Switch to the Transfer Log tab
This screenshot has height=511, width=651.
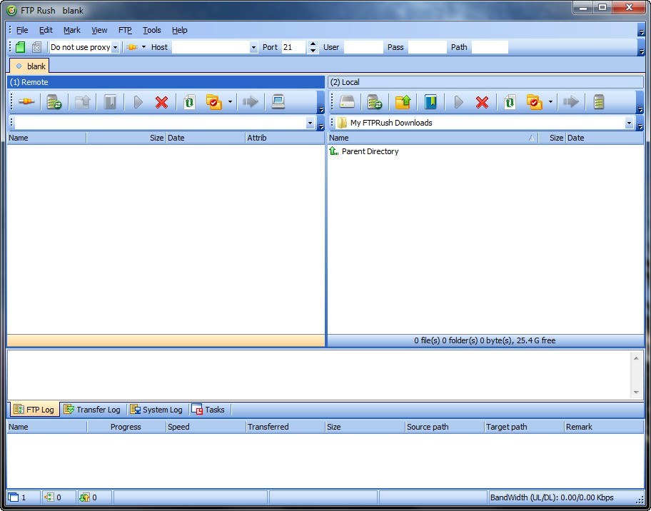(x=92, y=409)
